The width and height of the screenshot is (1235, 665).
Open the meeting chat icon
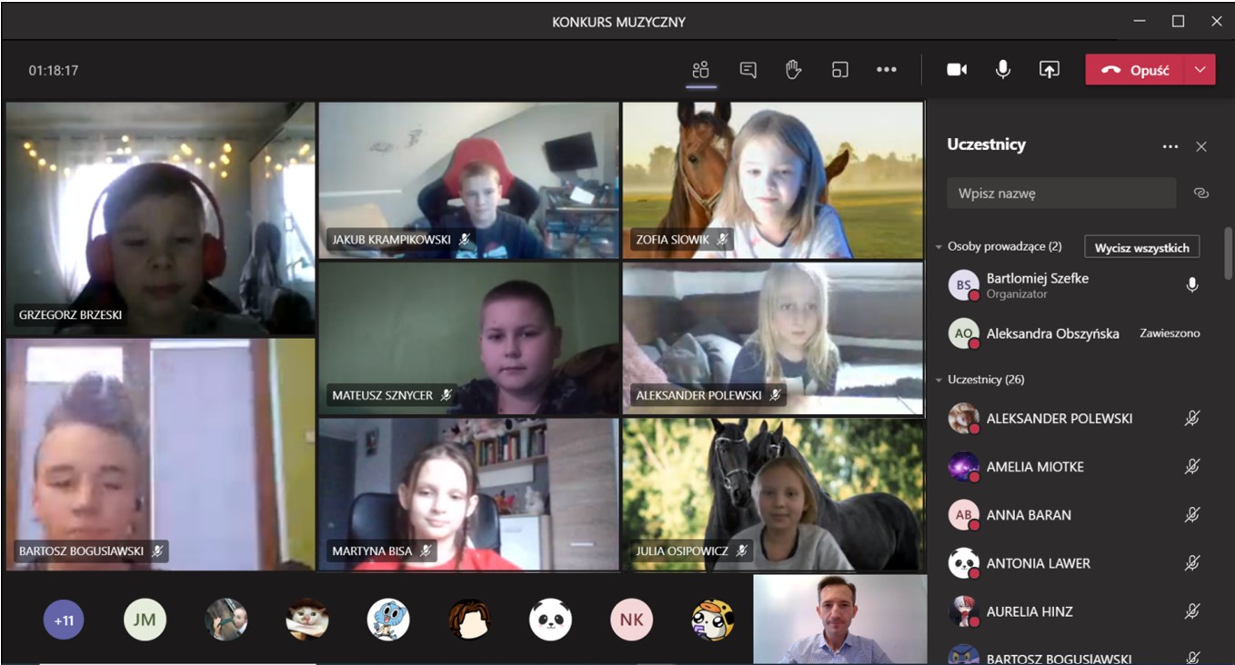click(748, 70)
